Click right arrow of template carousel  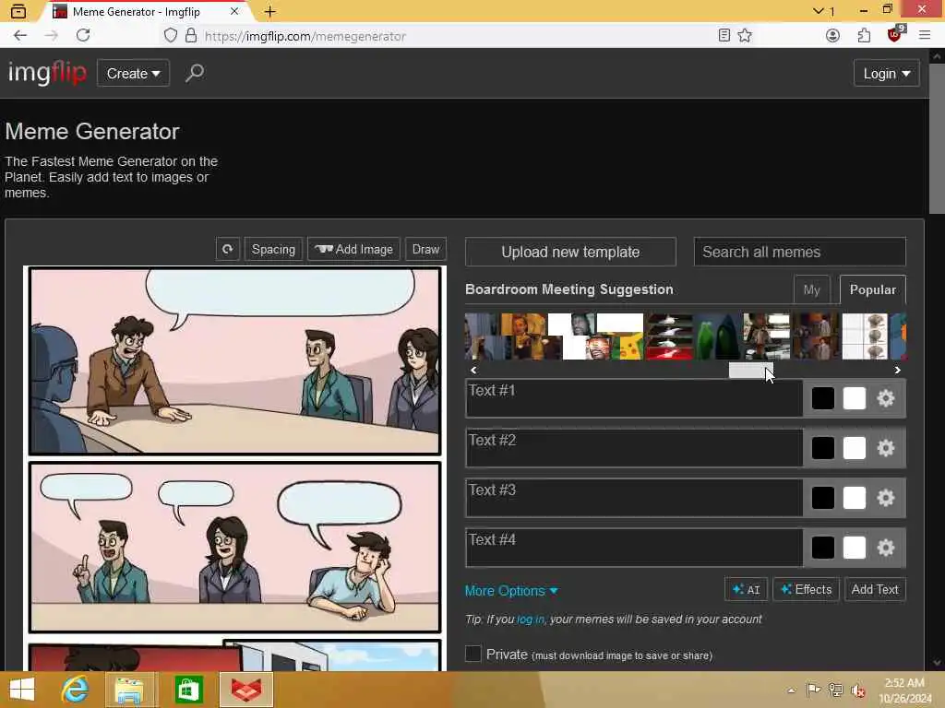897,371
